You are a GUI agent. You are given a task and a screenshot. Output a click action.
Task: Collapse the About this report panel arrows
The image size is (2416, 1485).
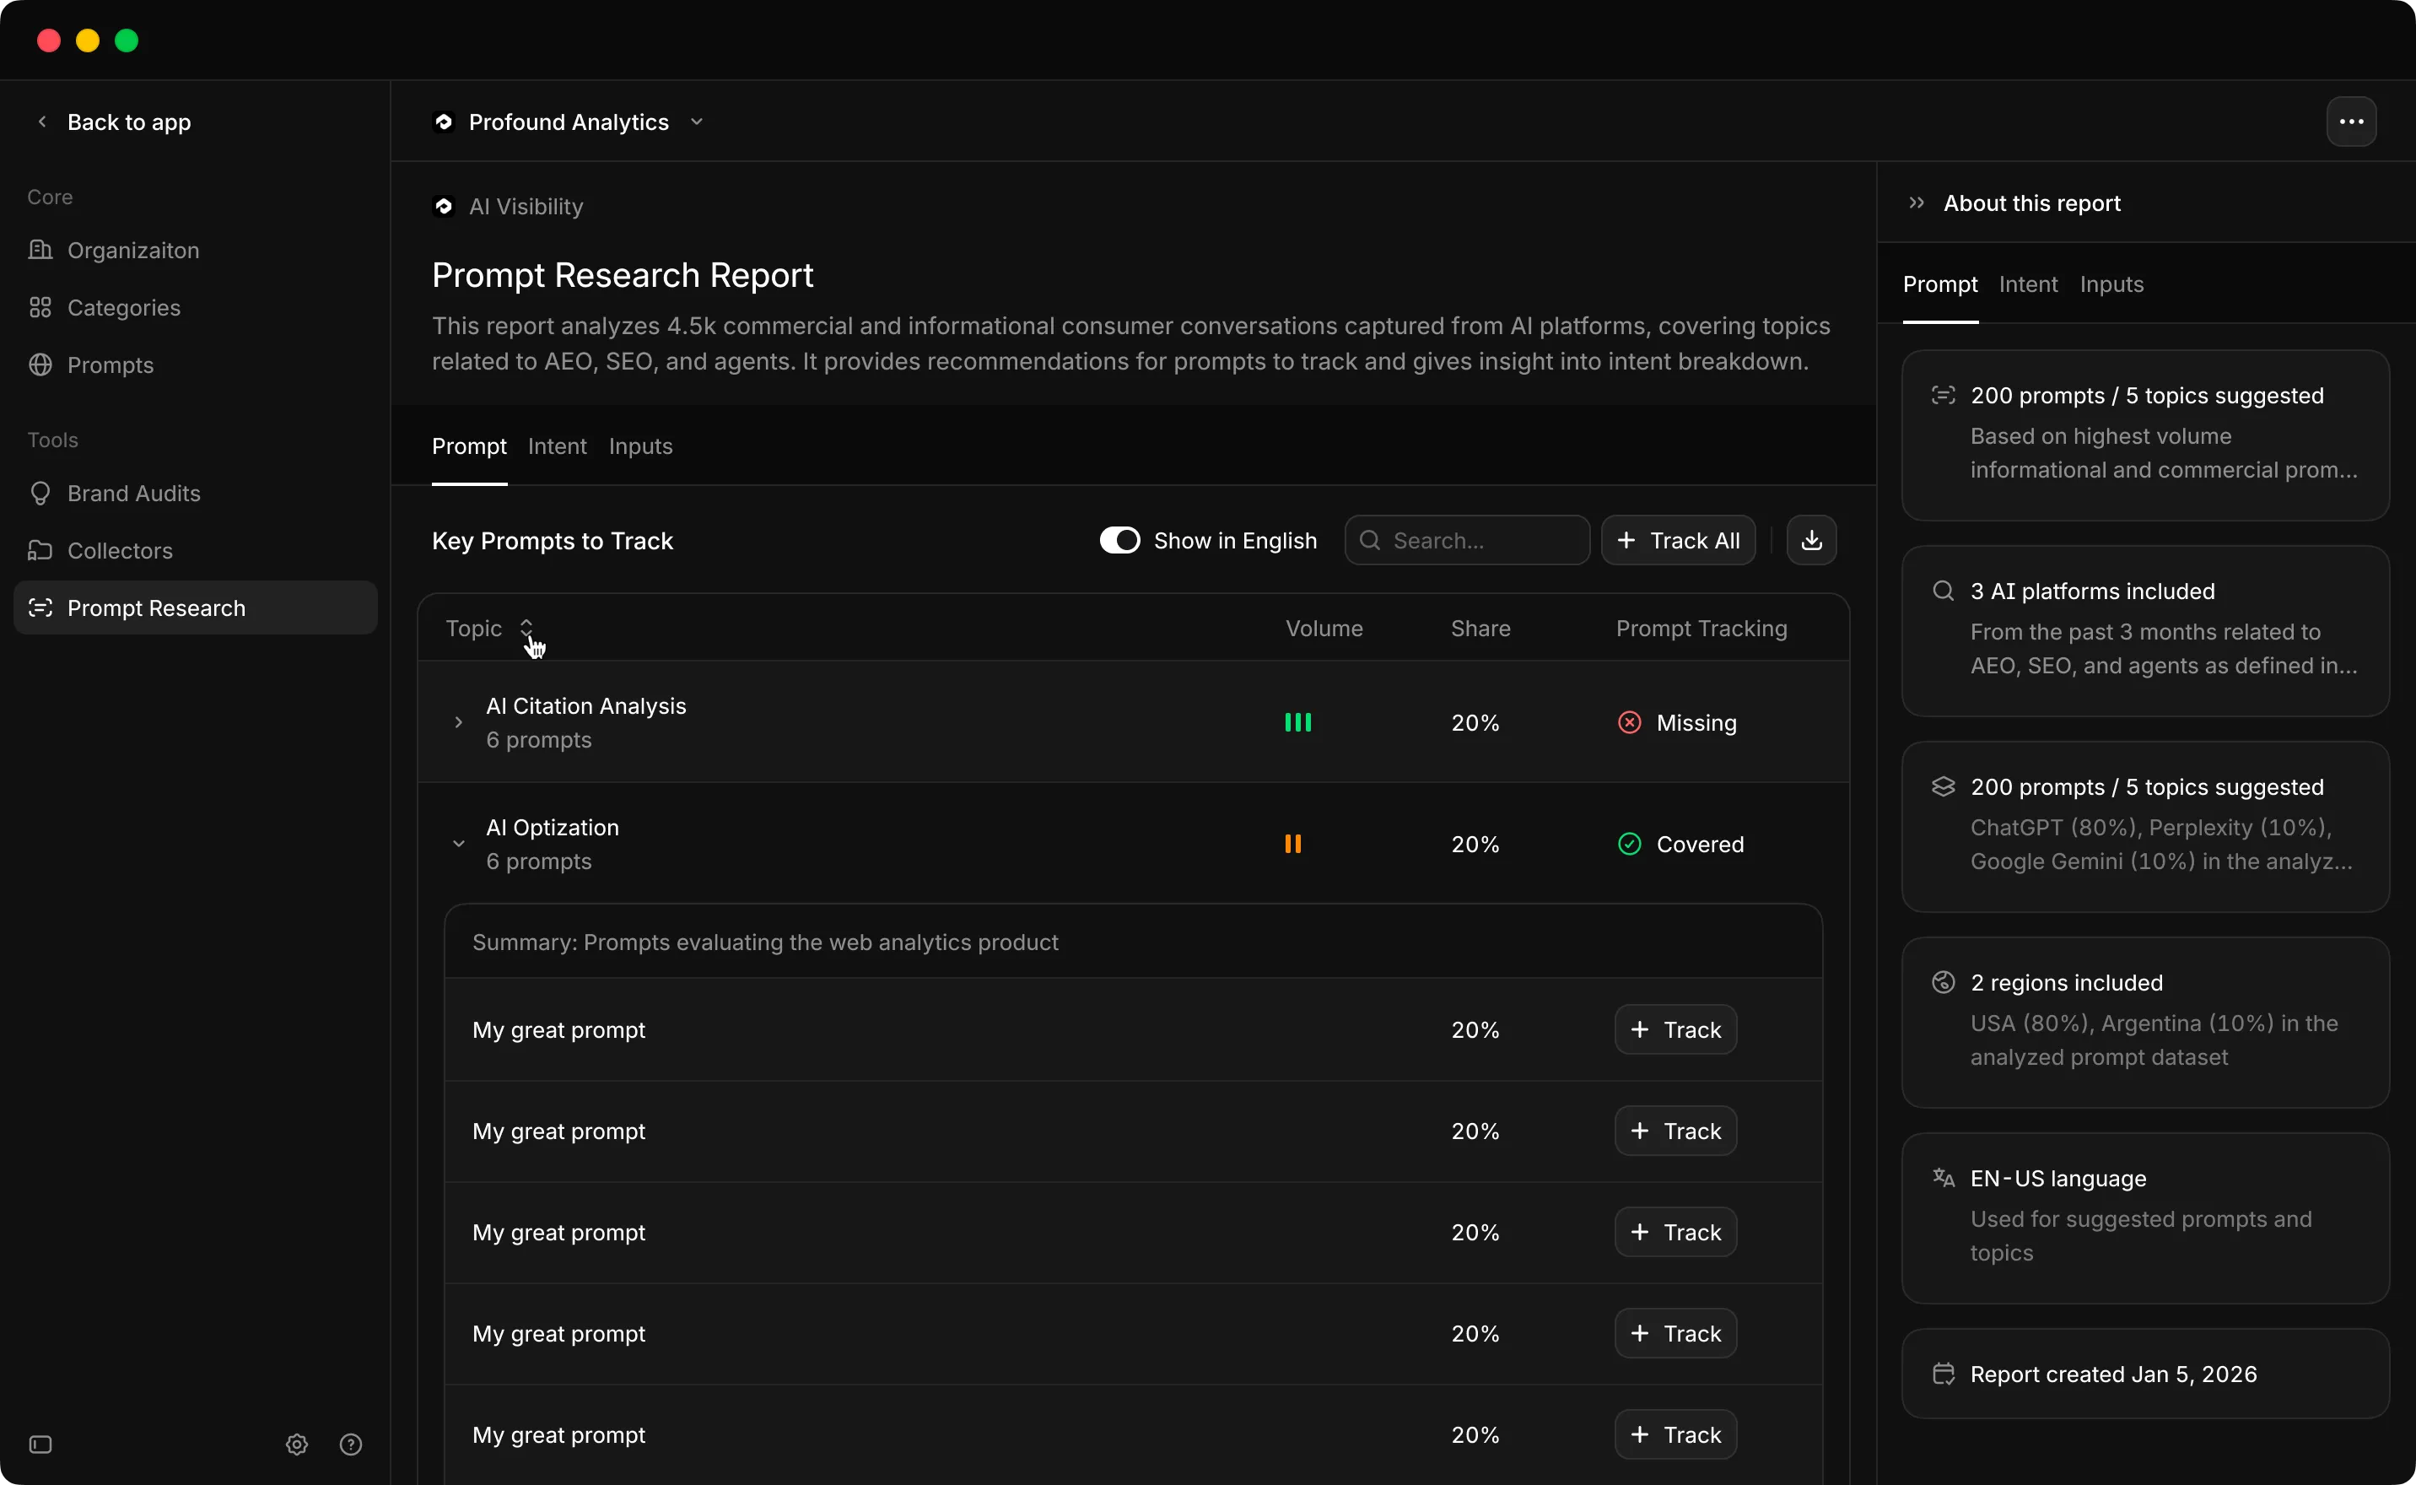[x=1917, y=203]
